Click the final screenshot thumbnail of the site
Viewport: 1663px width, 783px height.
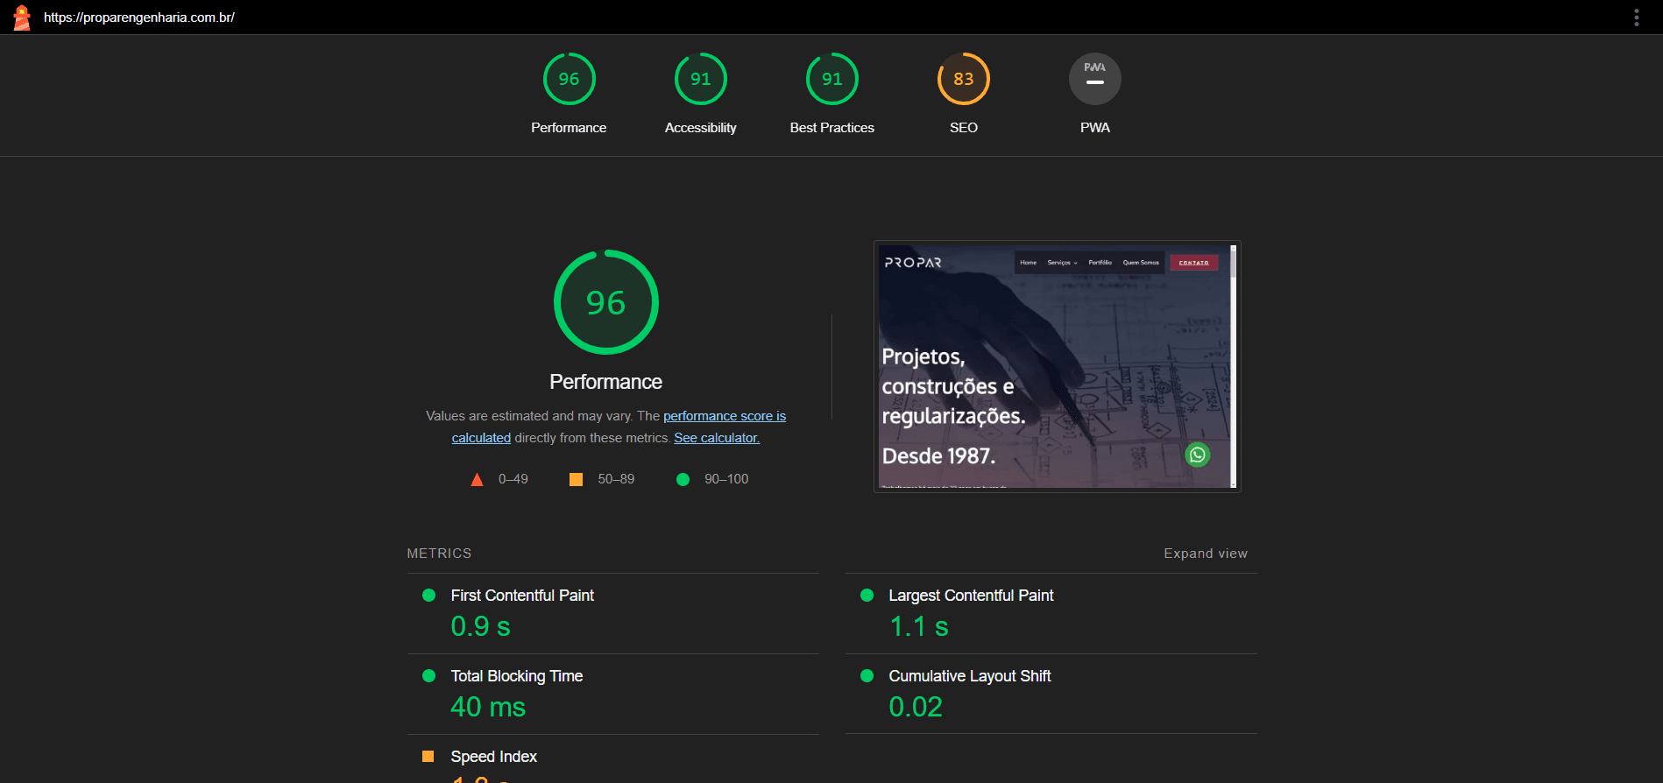1057,366
